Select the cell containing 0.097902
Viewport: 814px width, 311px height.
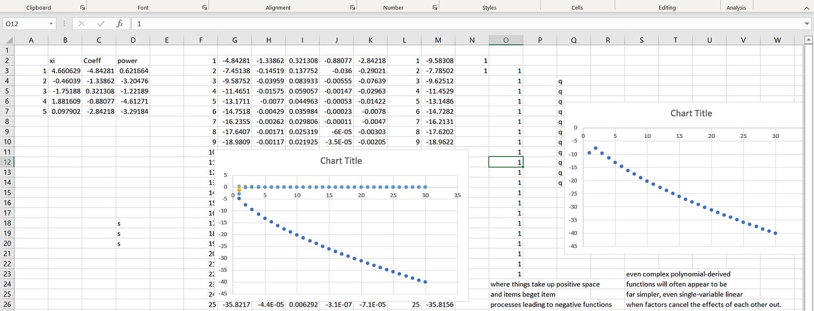65,111
